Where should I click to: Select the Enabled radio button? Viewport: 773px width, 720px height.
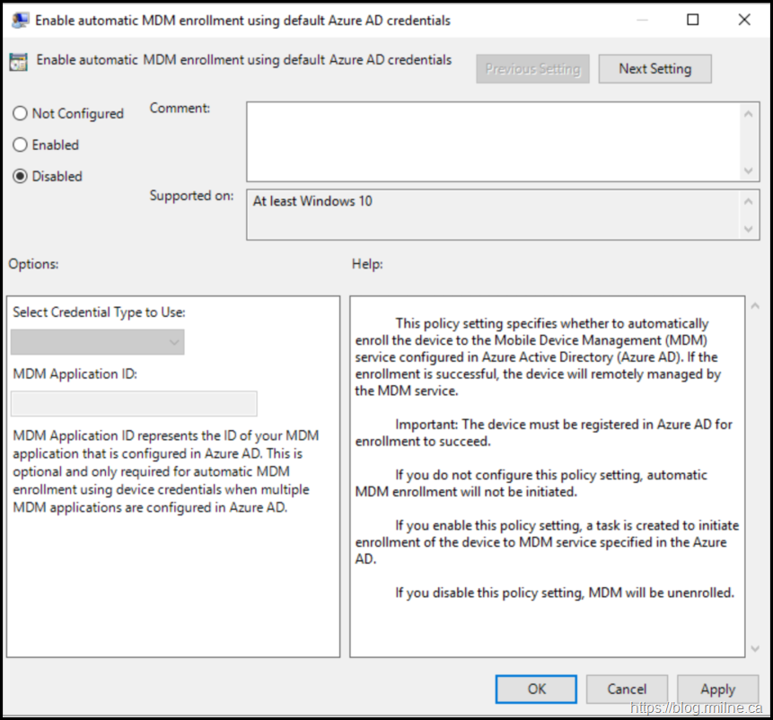[20, 145]
